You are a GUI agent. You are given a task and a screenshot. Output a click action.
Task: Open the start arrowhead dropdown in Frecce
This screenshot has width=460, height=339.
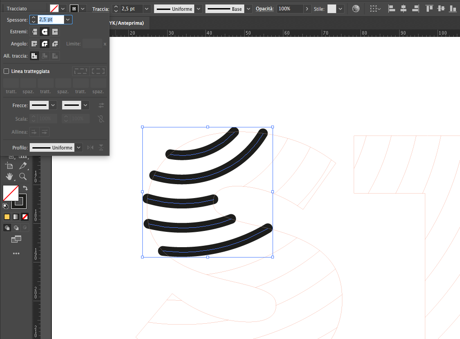click(53, 105)
